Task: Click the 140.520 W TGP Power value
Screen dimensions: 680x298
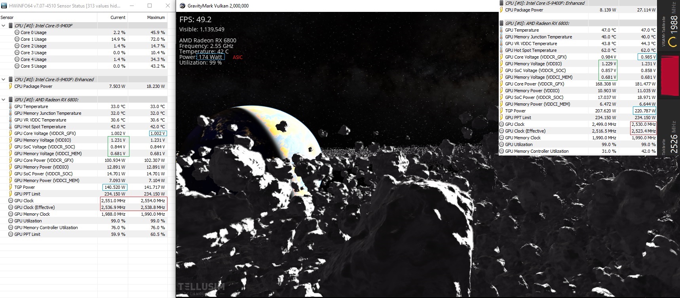Action: (115, 187)
